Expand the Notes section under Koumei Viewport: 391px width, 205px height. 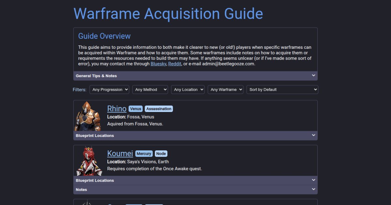[195, 189]
